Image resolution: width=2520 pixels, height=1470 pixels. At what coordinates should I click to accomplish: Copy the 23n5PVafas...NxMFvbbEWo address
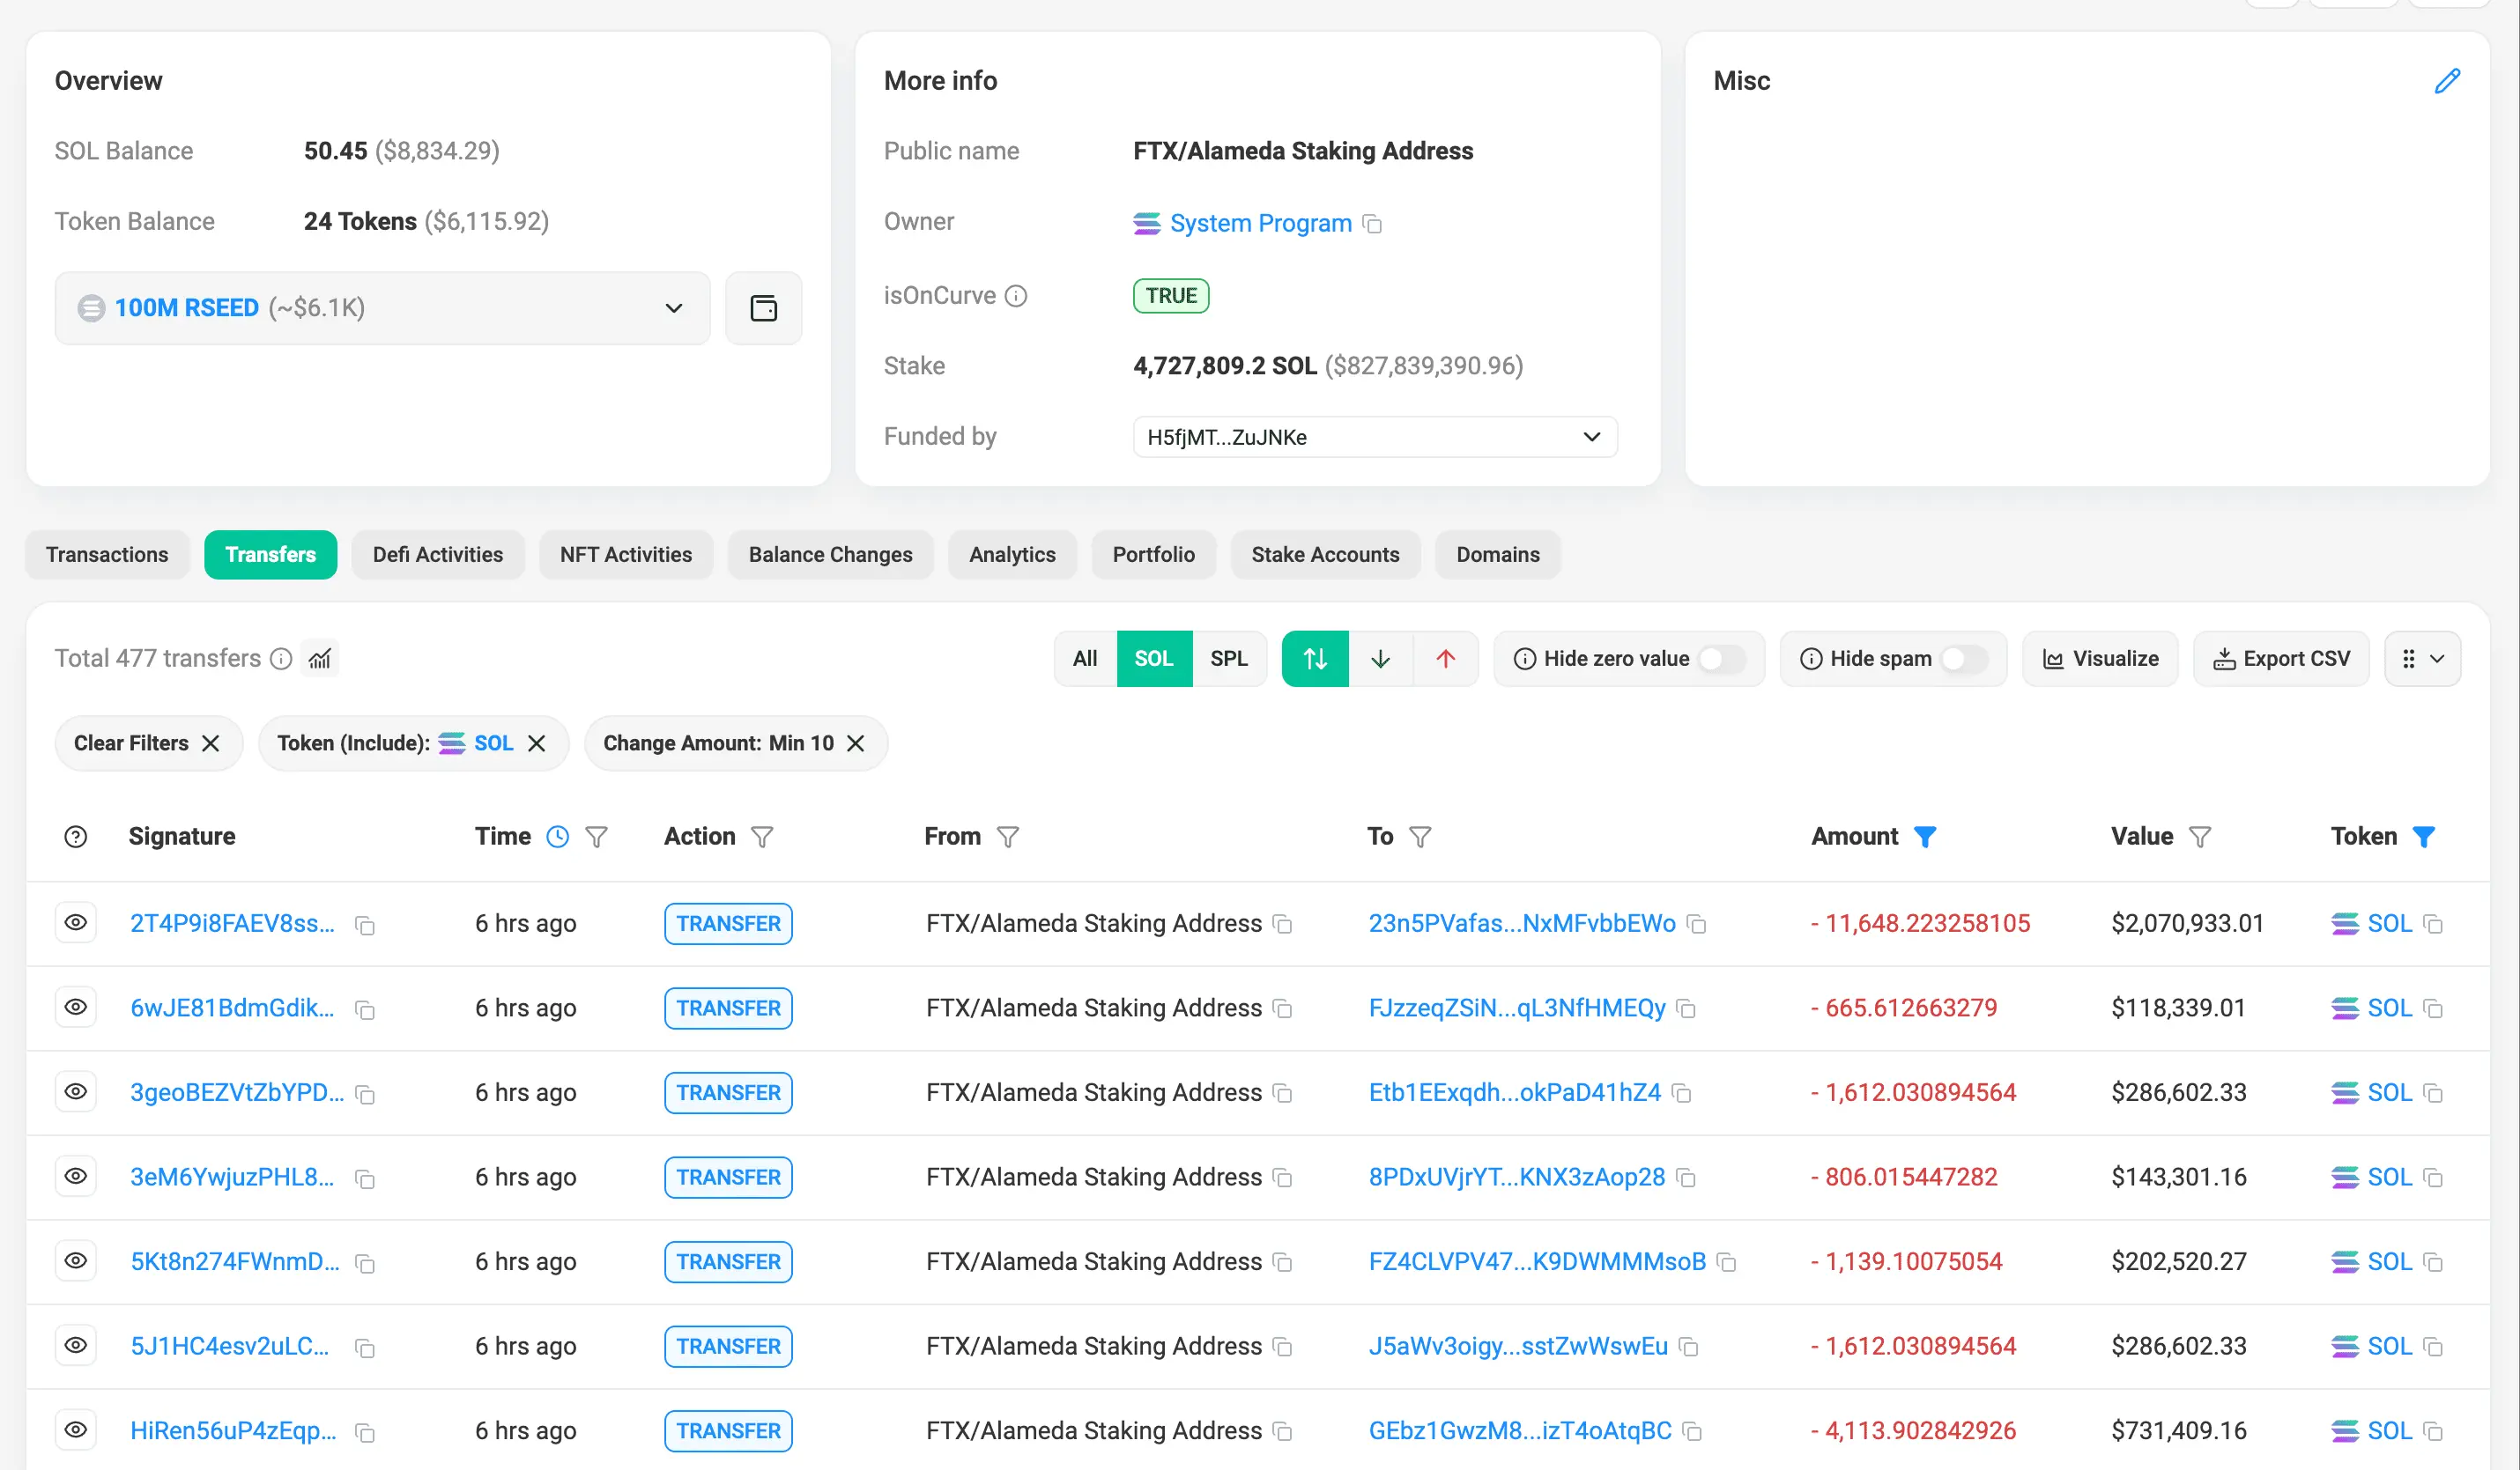1696,925
